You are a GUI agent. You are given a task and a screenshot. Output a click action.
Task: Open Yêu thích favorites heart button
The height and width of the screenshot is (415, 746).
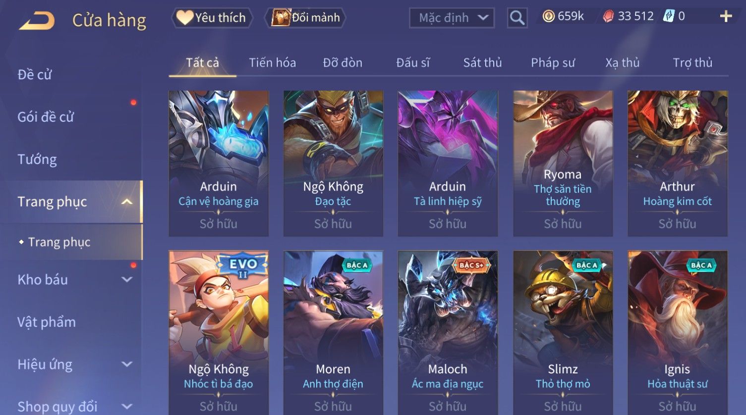(212, 18)
